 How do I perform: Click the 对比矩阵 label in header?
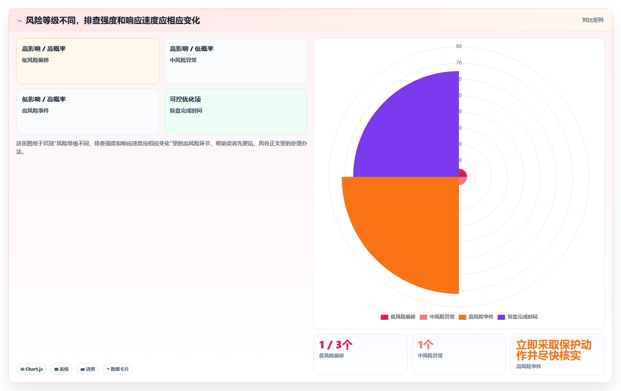593,20
